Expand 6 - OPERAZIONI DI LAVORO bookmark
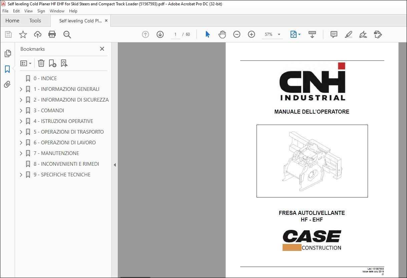 (21, 143)
